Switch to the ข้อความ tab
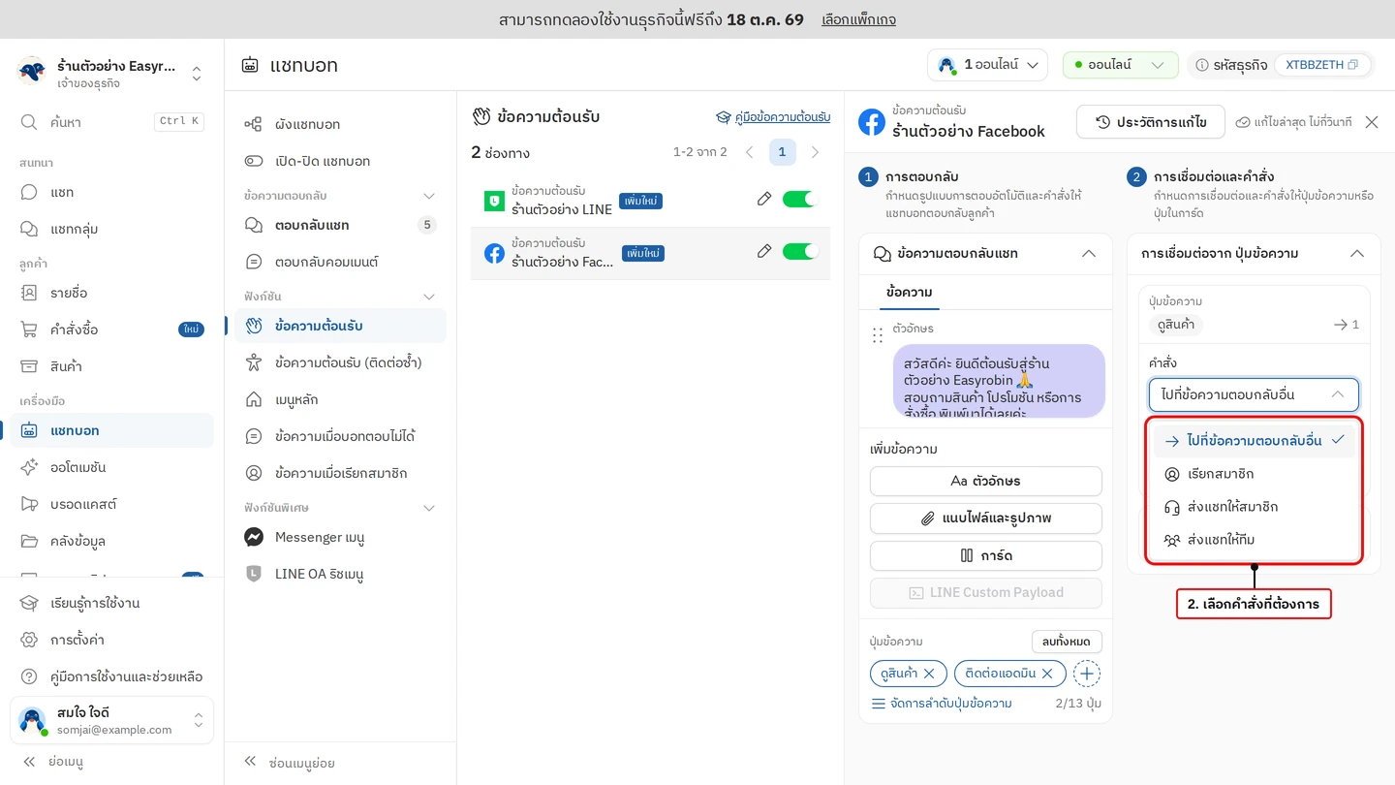 coord(909,292)
